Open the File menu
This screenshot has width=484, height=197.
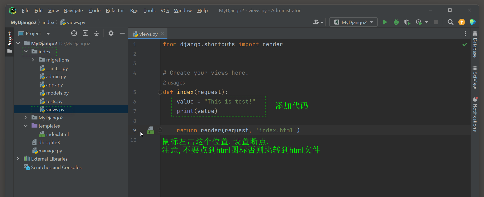tap(25, 11)
